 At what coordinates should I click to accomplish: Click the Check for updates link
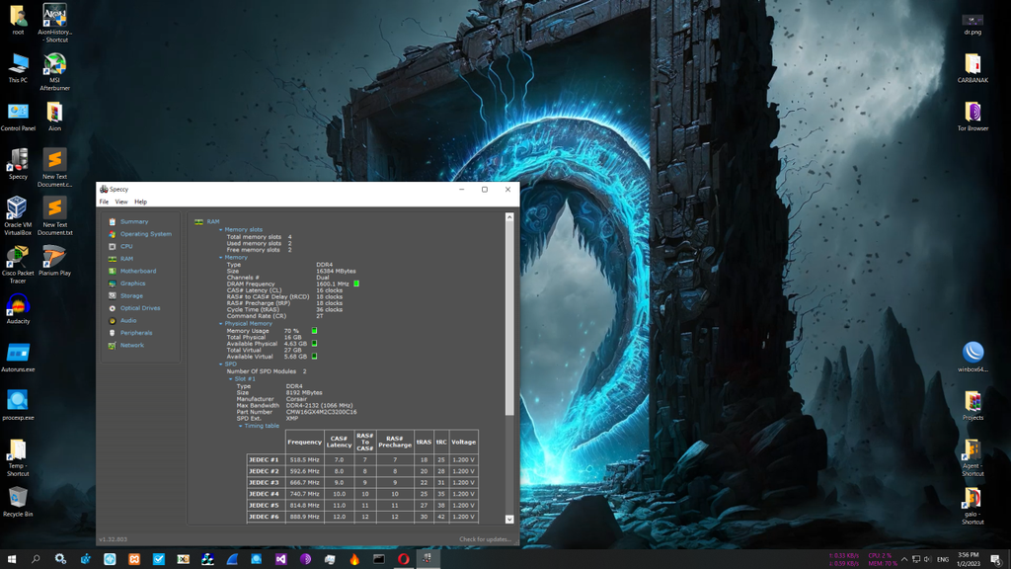click(x=485, y=539)
